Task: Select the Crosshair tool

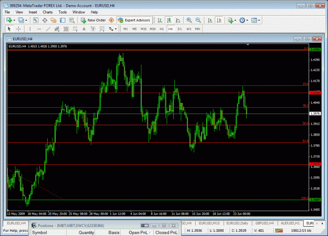Action: [18, 29]
